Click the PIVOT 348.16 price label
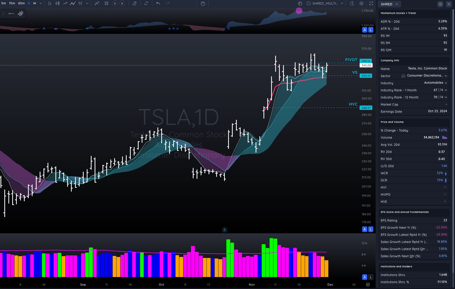 click(x=366, y=61)
